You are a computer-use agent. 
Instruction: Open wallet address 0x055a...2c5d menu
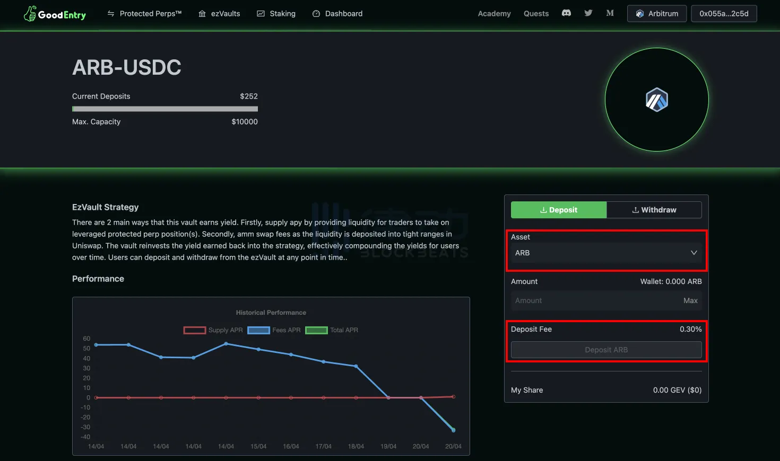[724, 14]
